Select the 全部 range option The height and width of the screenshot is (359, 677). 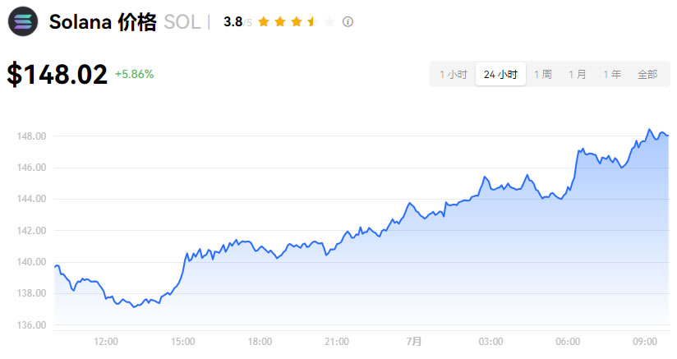[x=647, y=74]
